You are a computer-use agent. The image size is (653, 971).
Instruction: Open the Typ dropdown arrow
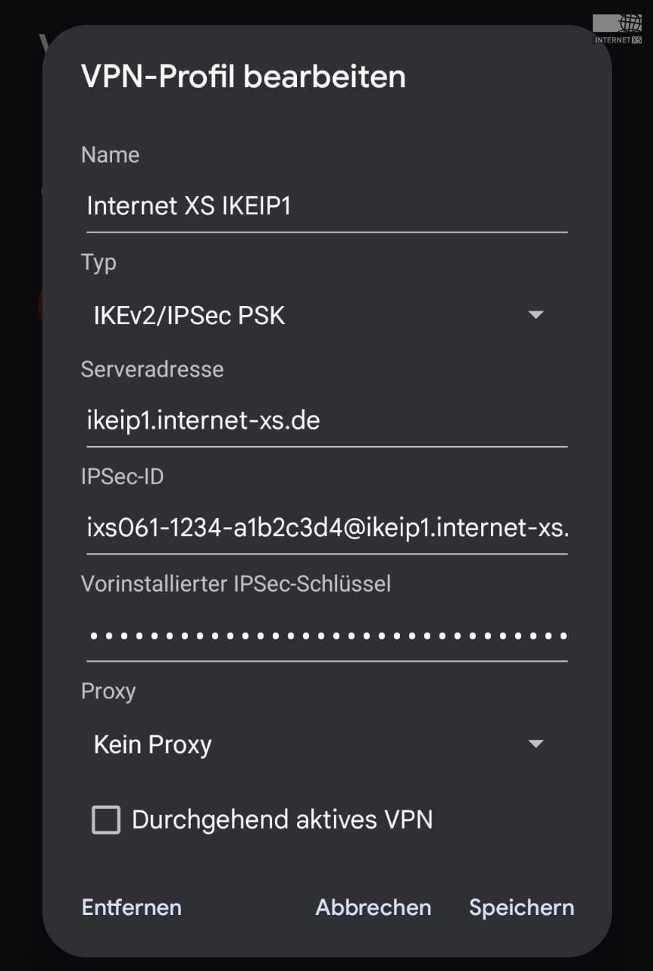click(536, 314)
